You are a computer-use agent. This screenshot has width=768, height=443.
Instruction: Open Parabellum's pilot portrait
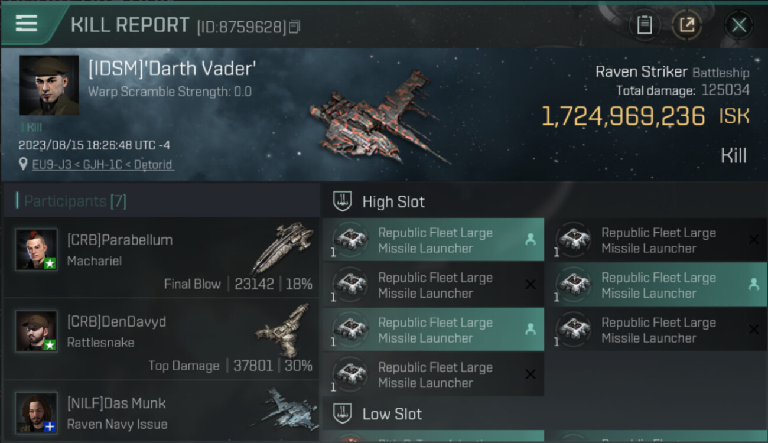[x=37, y=249]
